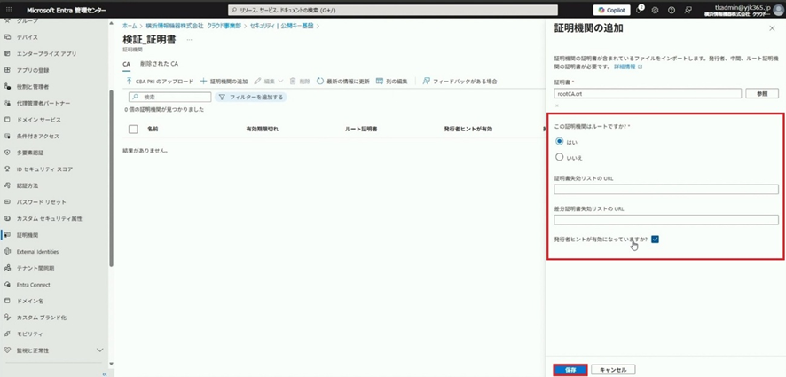
Task: Click the Copilot button
Action: point(610,10)
